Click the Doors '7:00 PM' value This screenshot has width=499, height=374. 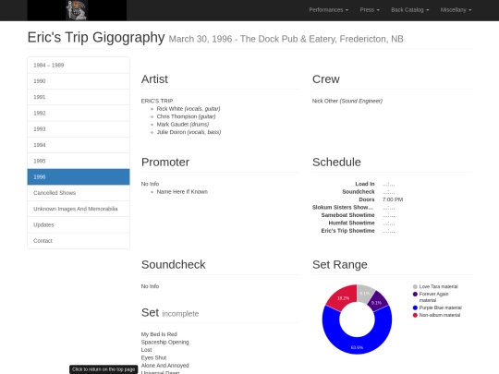pyautogui.click(x=393, y=199)
